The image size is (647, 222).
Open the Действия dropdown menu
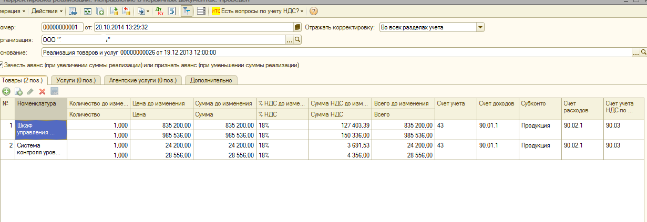[47, 11]
